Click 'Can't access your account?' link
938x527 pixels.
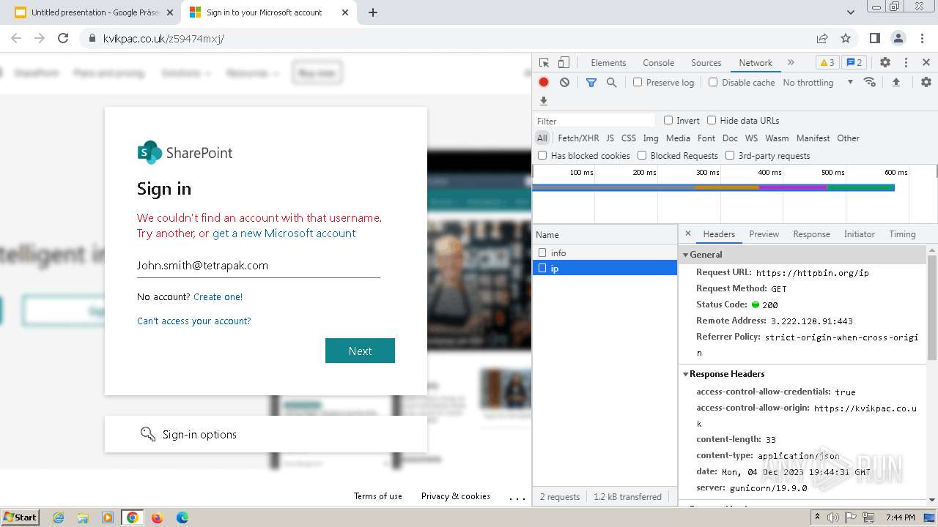193,321
